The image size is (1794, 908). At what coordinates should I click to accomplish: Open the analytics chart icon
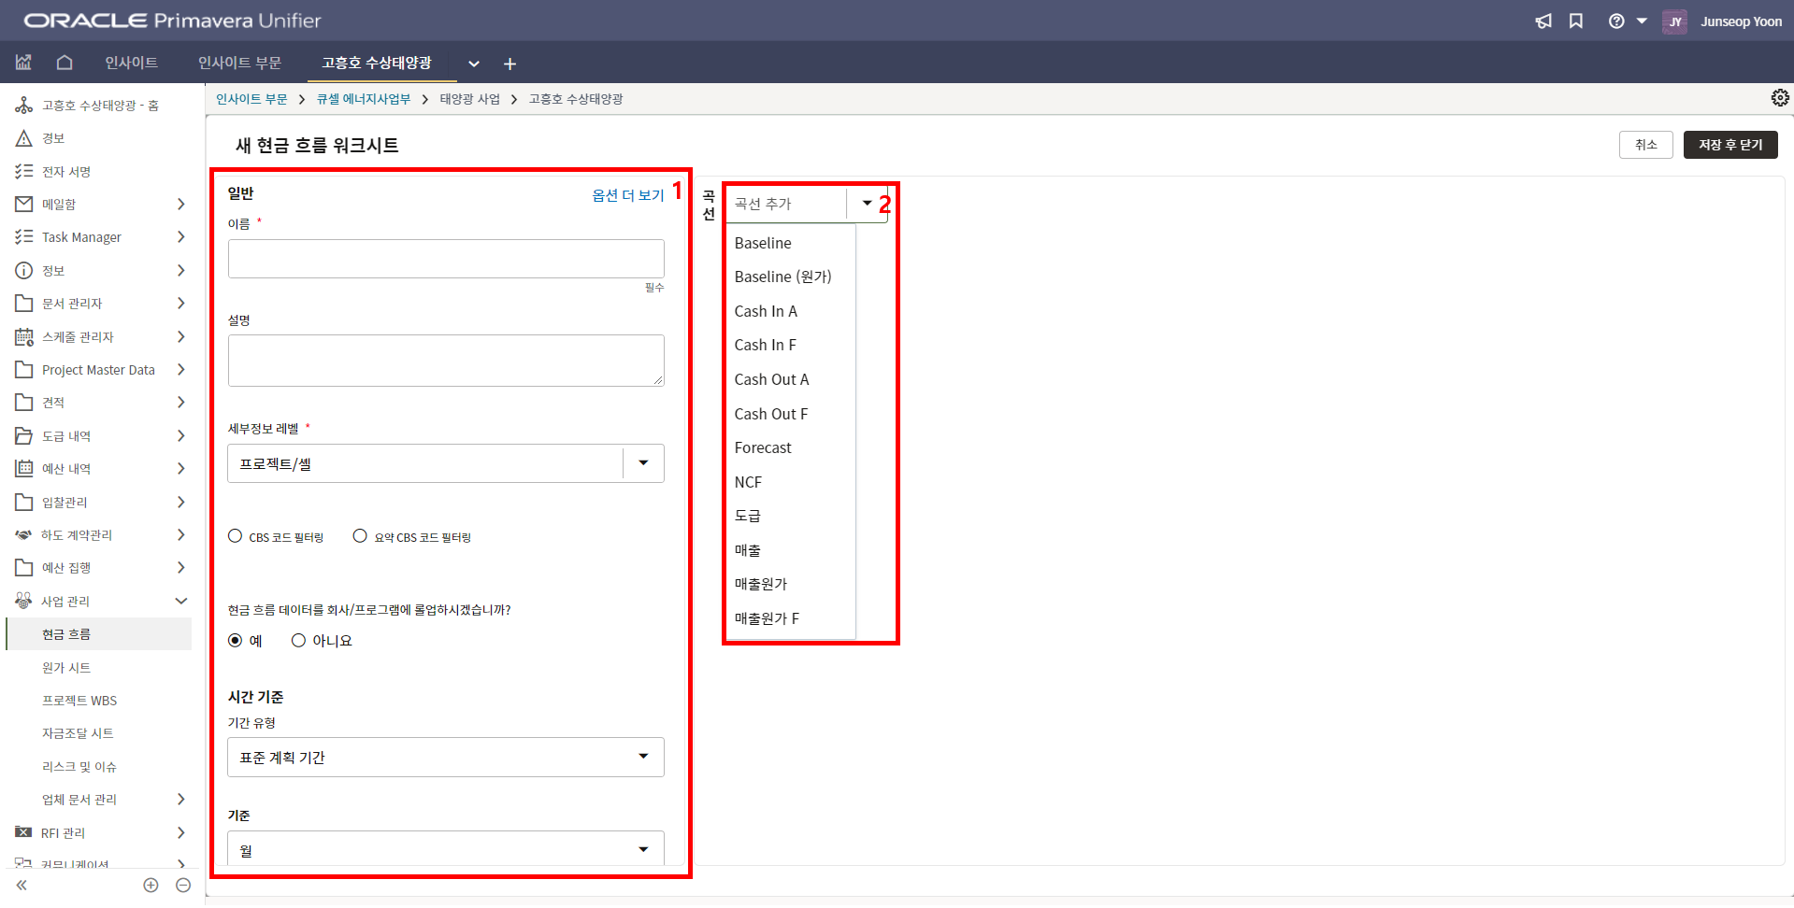[23, 63]
